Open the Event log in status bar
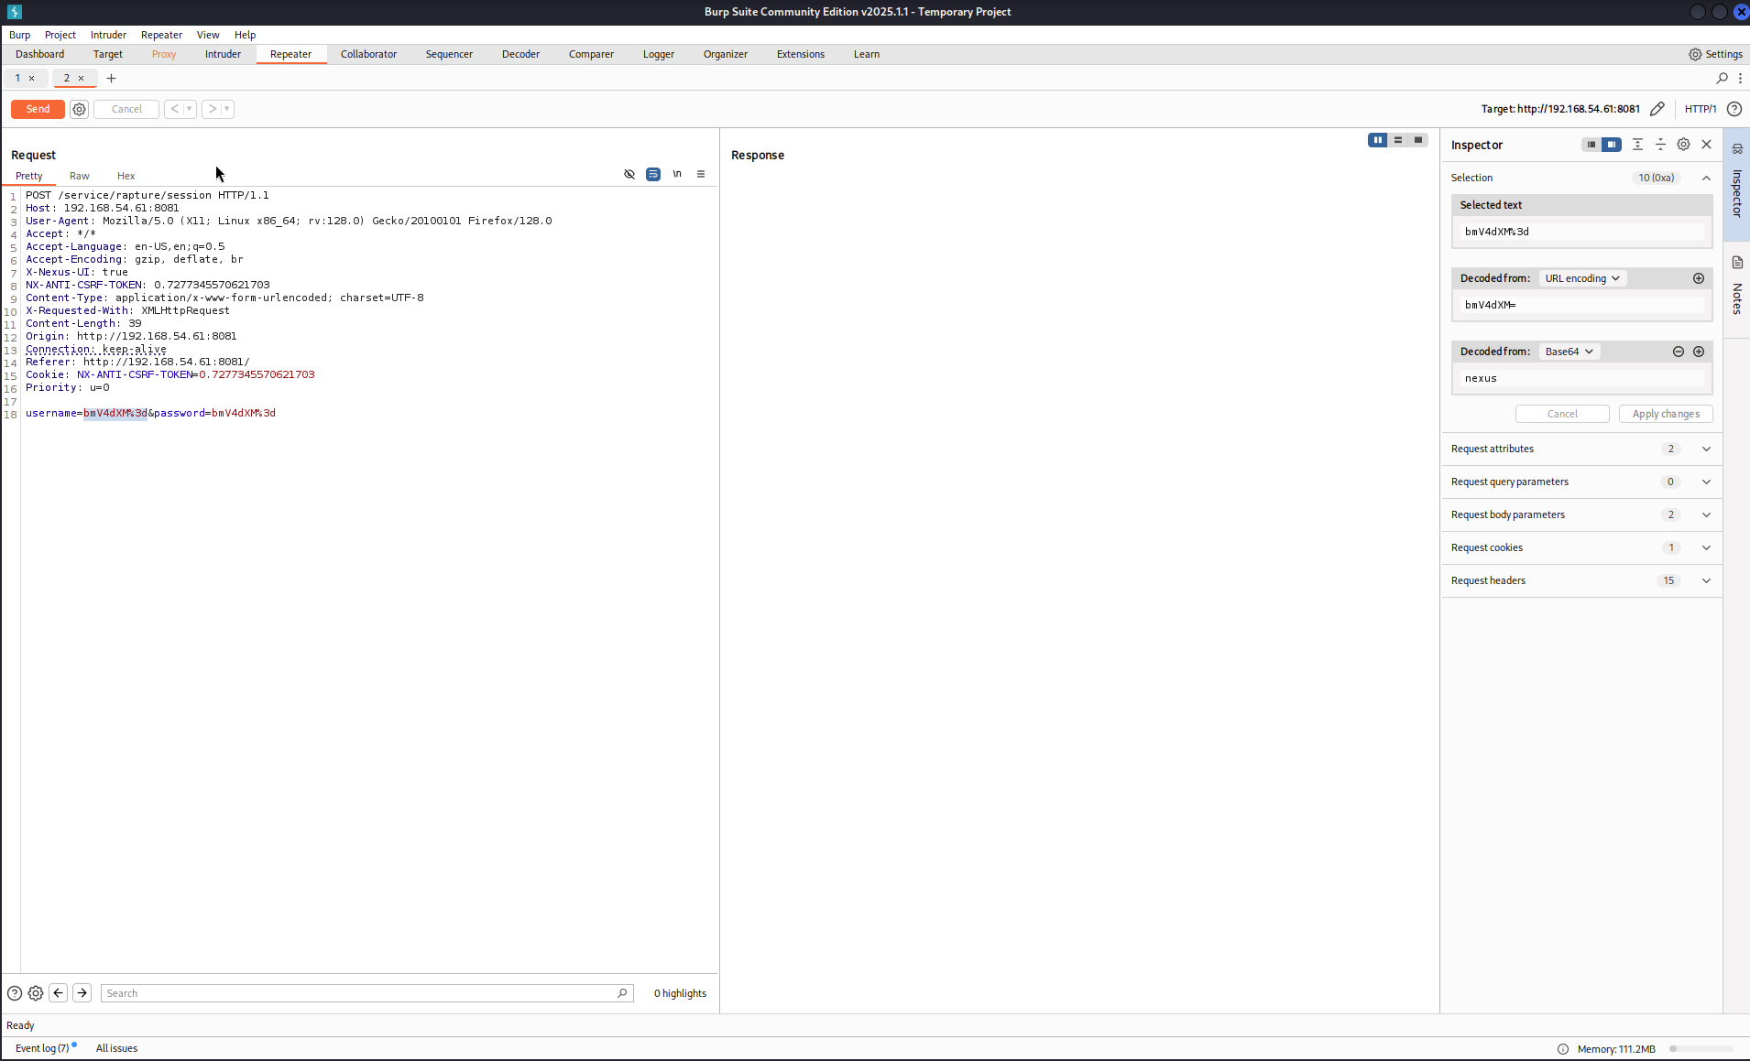 point(42,1048)
